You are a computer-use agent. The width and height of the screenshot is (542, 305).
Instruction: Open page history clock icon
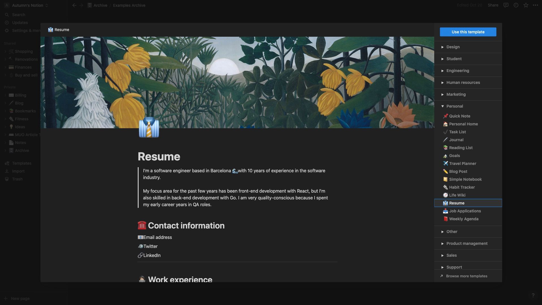pos(516,5)
